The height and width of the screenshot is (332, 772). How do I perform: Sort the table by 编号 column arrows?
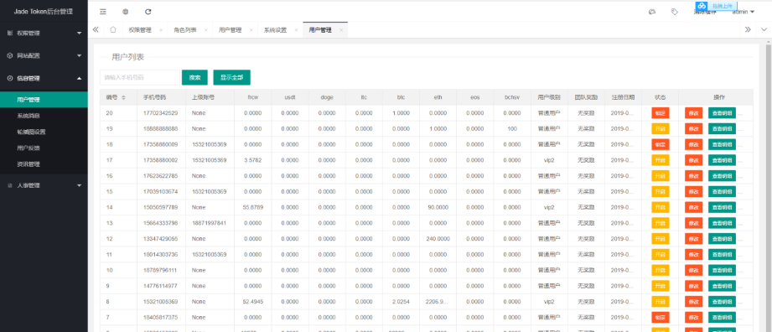[x=123, y=97]
